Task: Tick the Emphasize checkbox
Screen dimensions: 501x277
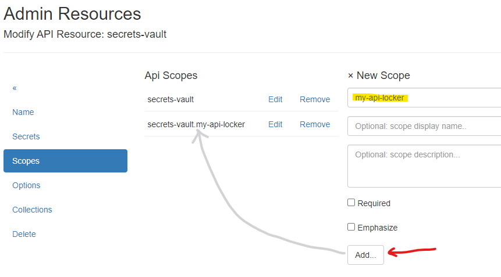Action: [x=351, y=227]
